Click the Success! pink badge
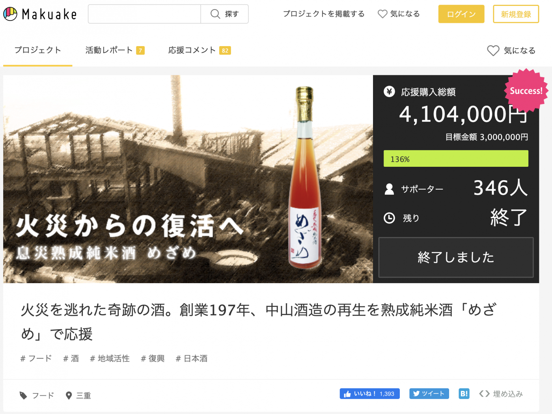Screen dimensions: 552x414 pyautogui.click(x=526, y=91)
